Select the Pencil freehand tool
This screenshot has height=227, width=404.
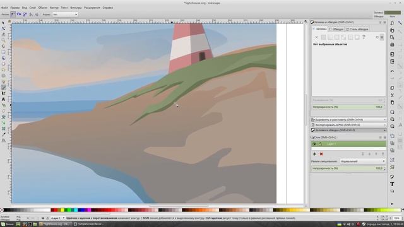(x=3, y=81)
